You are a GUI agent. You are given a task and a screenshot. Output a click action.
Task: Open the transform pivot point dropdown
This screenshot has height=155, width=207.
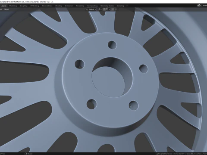(100, 9)
